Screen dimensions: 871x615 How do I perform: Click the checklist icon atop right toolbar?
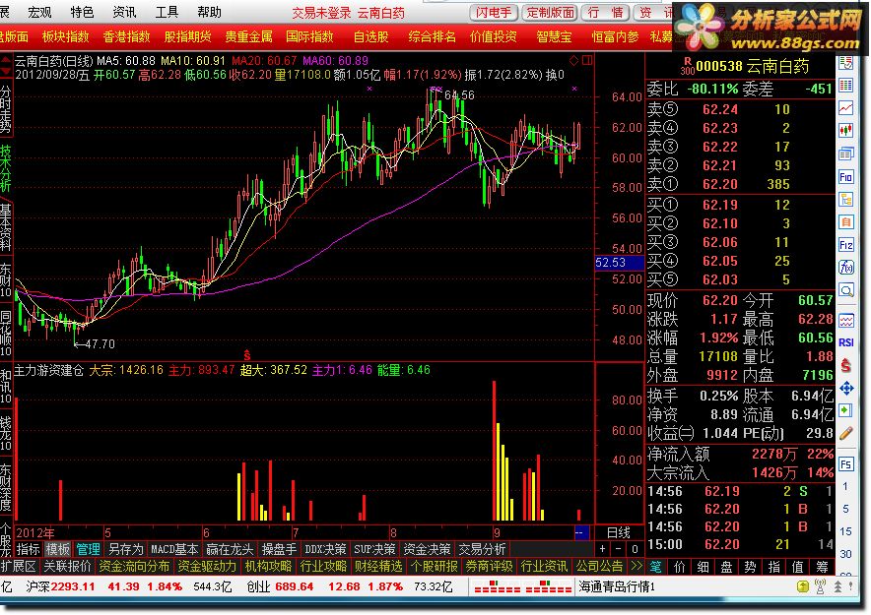pyautogui.click(x=846, y=63)
